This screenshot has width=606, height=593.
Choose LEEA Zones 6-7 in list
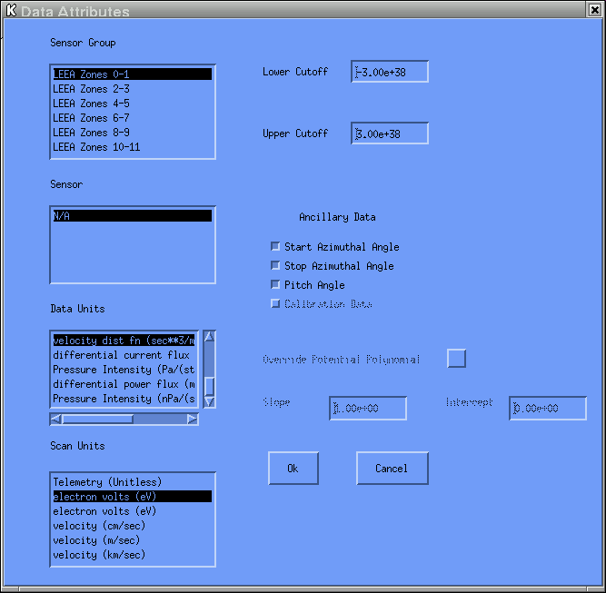[x=132, y=118]
